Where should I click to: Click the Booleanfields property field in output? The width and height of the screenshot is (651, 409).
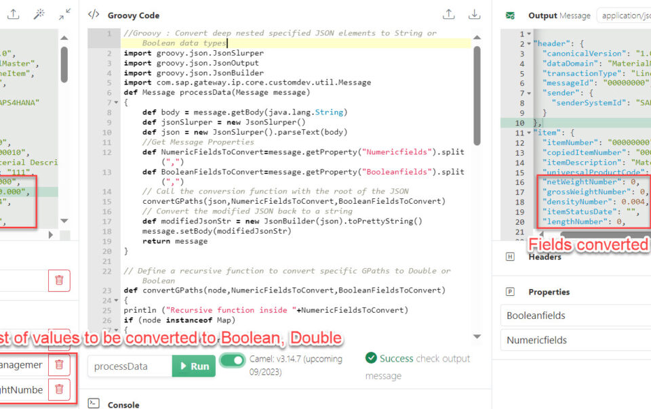pos(576,316)
